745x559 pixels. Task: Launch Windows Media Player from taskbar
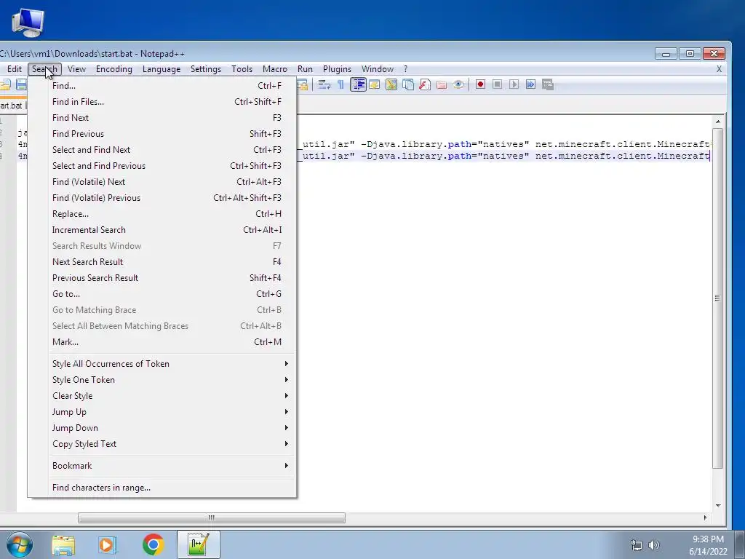[x=108, y=544]
